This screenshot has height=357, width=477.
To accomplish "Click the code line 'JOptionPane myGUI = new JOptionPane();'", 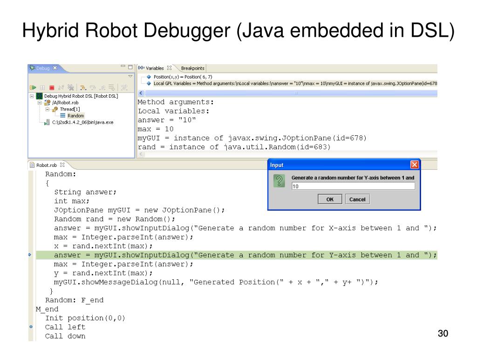I will [x=139, y=210].
